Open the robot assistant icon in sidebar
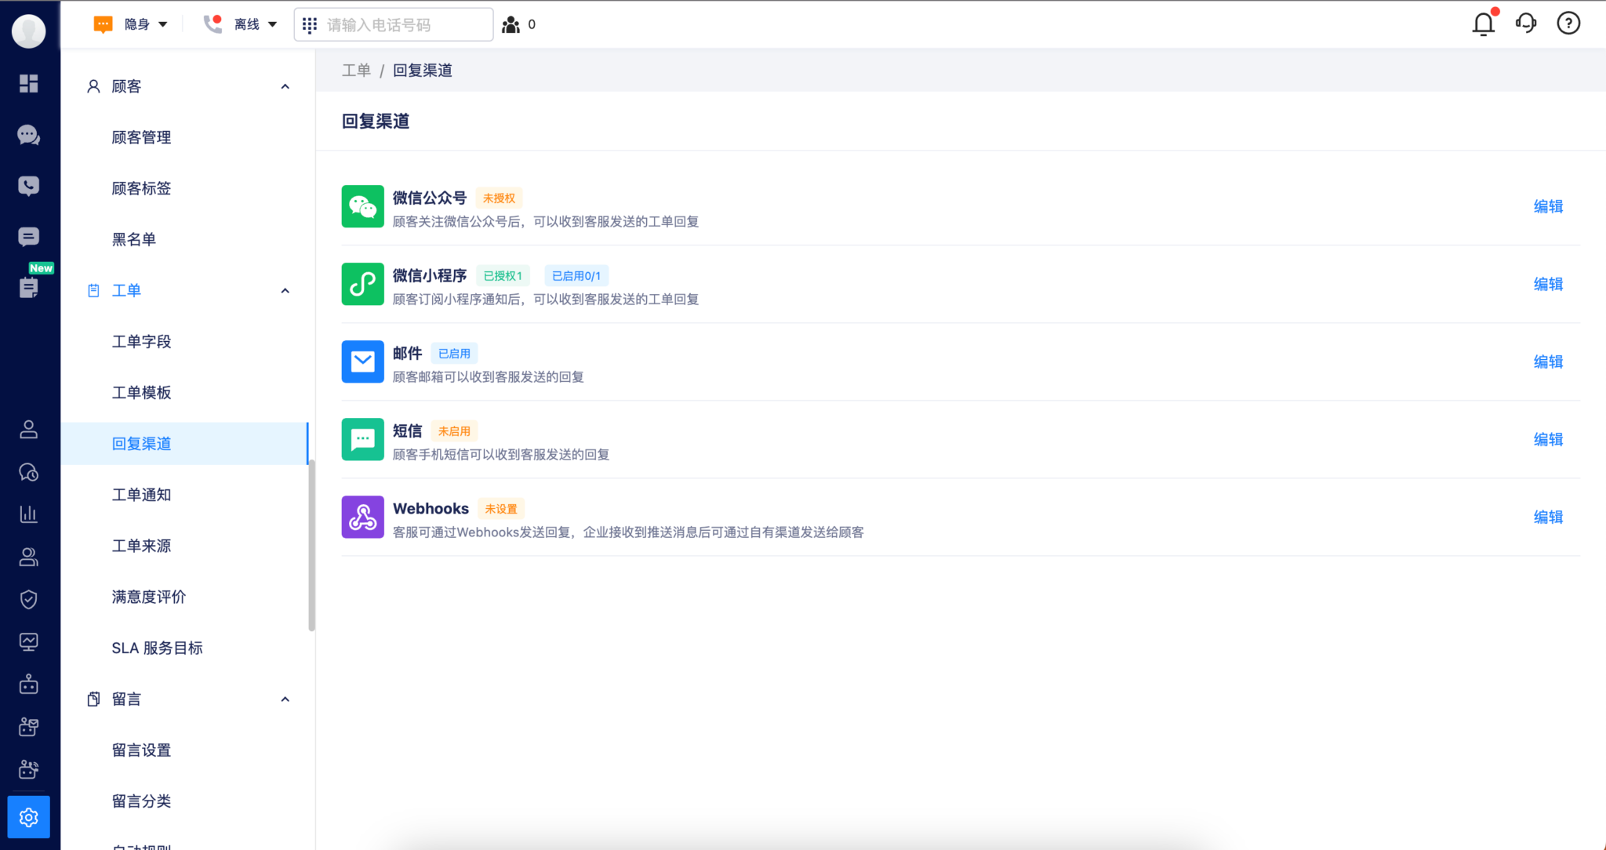 (x=29, y=684)
